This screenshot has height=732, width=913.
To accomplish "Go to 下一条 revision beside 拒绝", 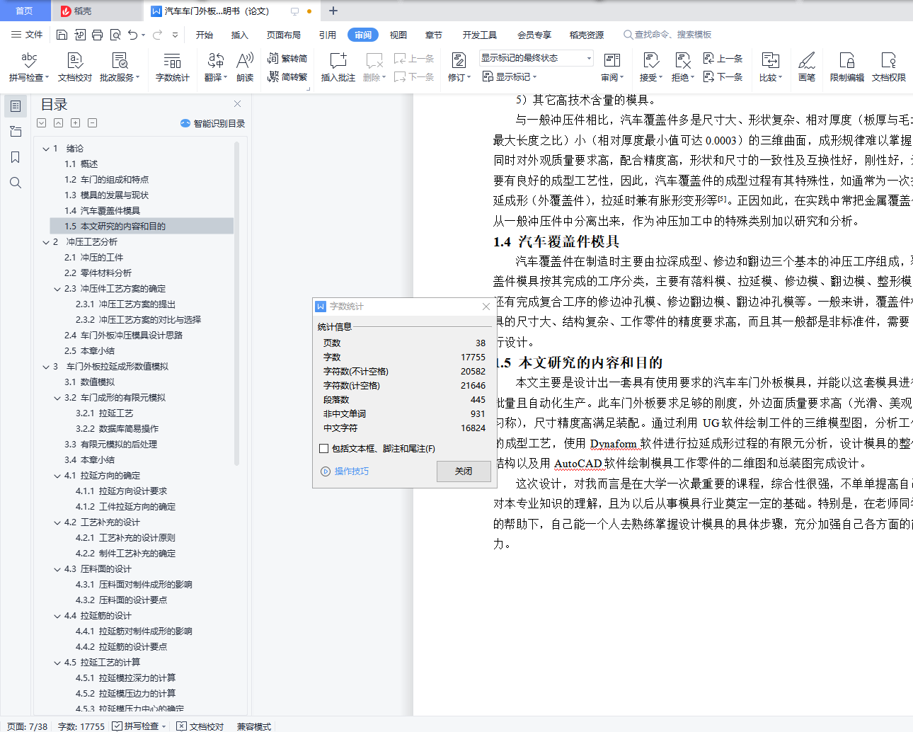I will [x=723, y=76].
